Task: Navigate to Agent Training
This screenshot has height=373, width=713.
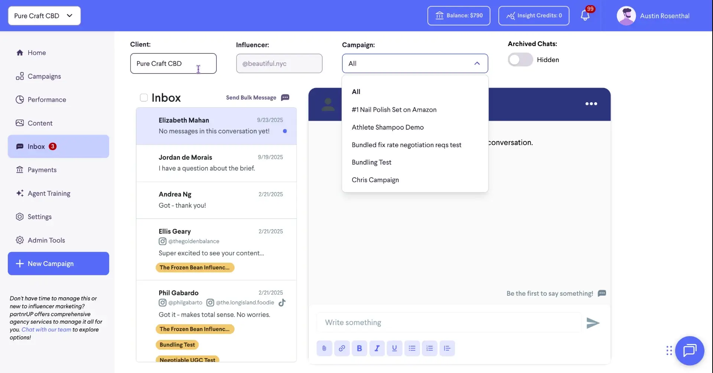Action: point(49,193)
